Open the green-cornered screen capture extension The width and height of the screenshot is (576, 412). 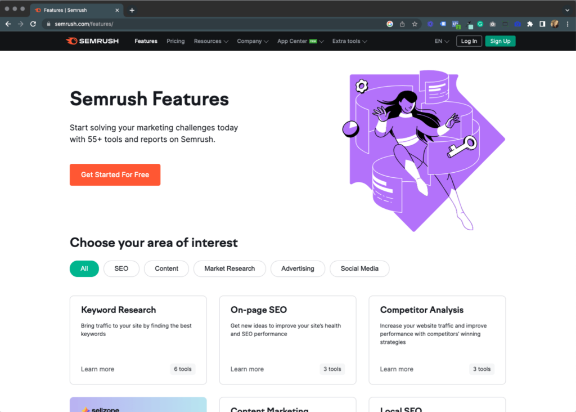(x=505, y=24)
